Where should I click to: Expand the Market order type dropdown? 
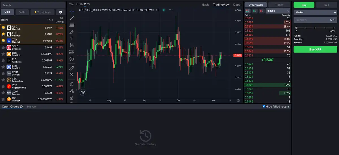(315, 12)
